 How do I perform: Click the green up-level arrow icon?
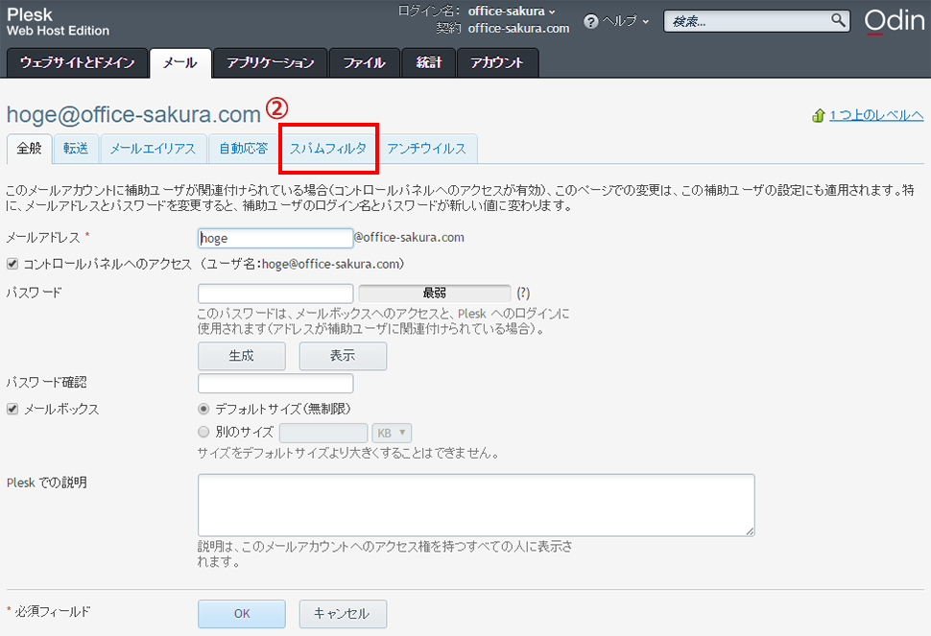(819, 115)
